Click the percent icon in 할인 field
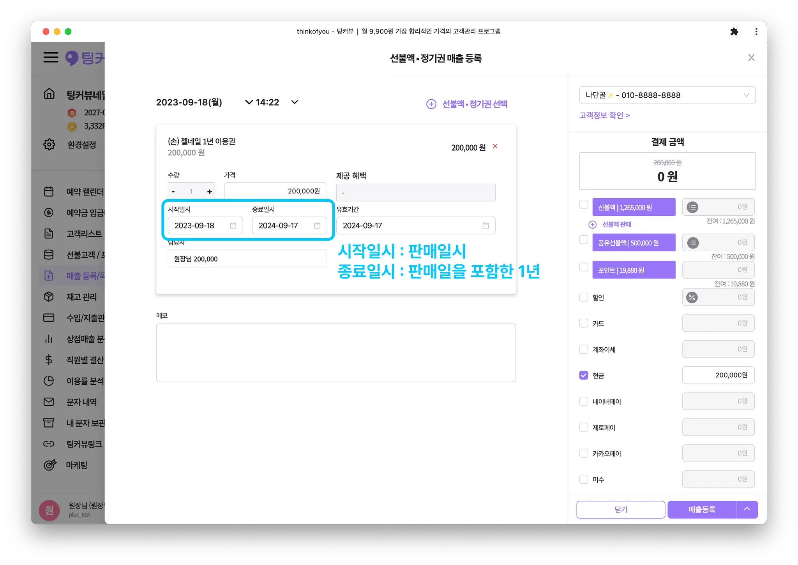This screenshot has height=565, width=798. click(692, 297)
